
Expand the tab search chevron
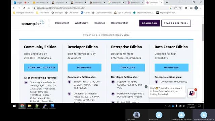click(180, 2)
